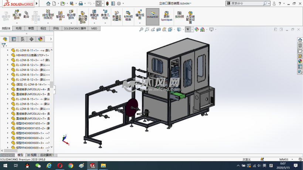This screenshot has height=170, width=303.
Task: Click the 3D 视图 bottom tab
Action: [x=31, y=155]
